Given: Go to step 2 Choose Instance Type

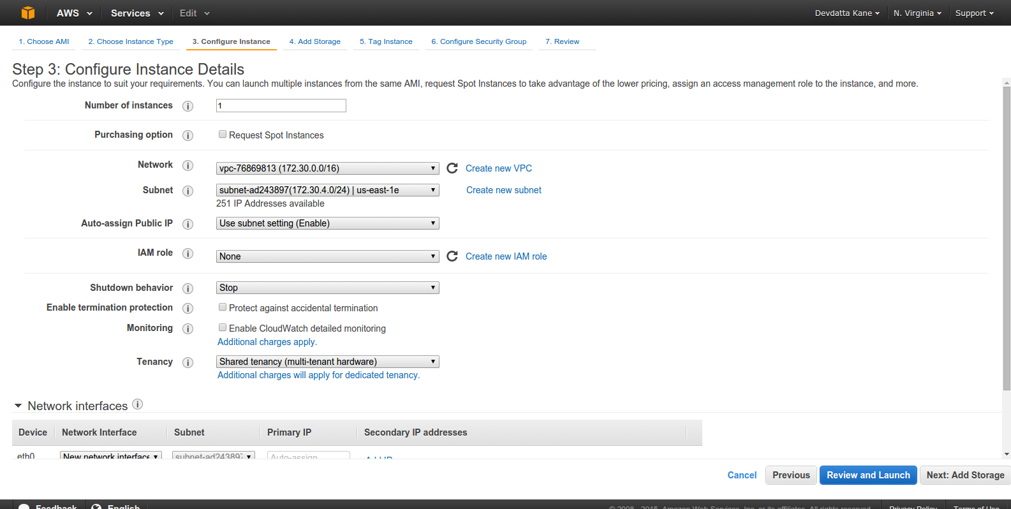Looking at the screenshot, I should (131, 41).
